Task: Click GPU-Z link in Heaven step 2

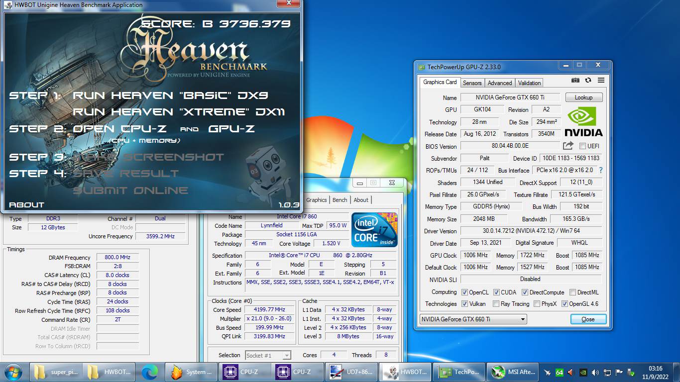Action: pos(231,128)
